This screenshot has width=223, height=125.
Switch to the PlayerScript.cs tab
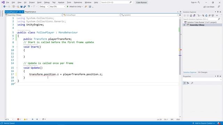30,12
